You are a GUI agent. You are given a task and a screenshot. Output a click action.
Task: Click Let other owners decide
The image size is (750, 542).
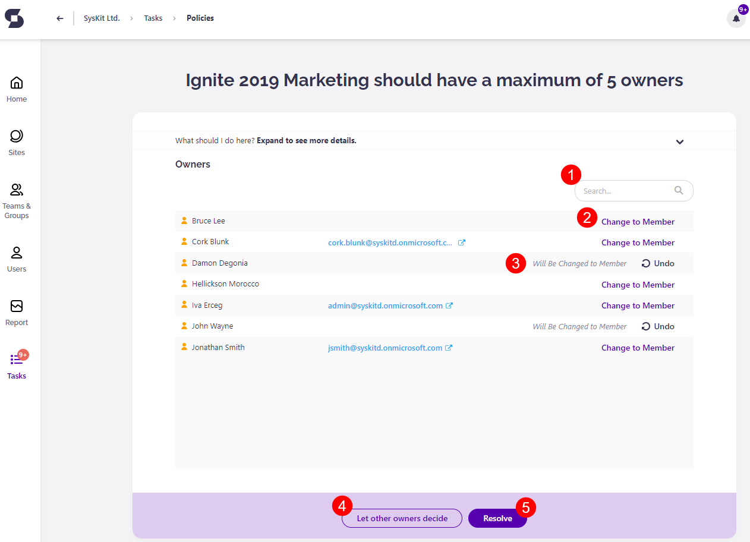coord(402,518)
